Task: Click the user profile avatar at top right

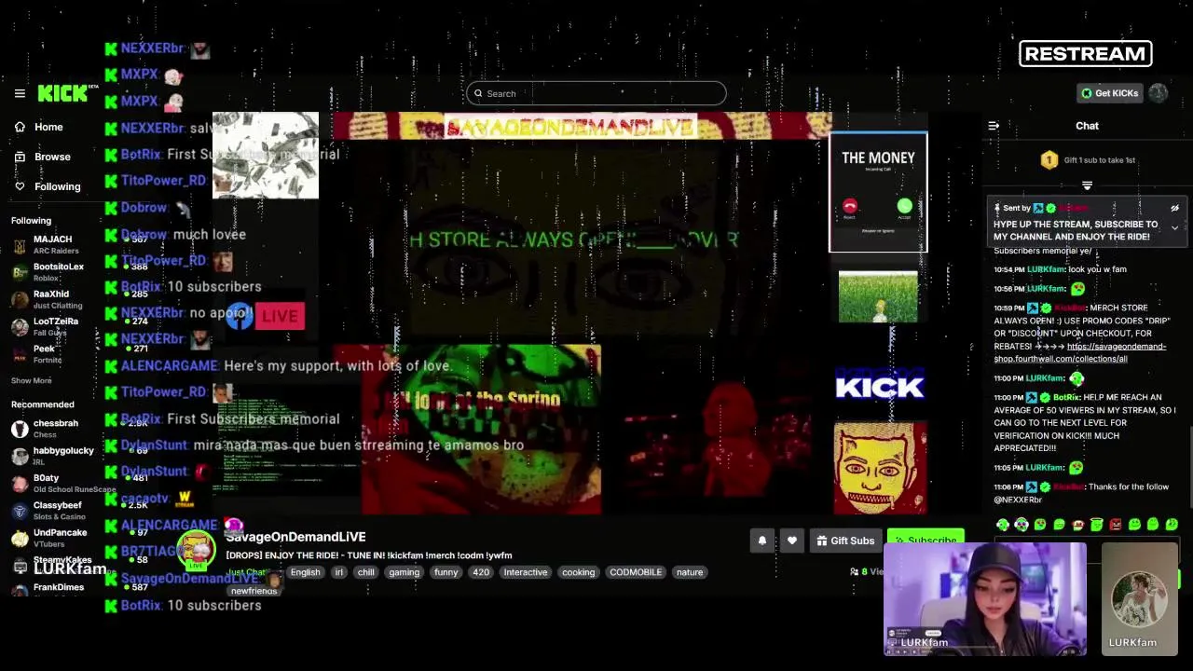Action: point(1159,92)
